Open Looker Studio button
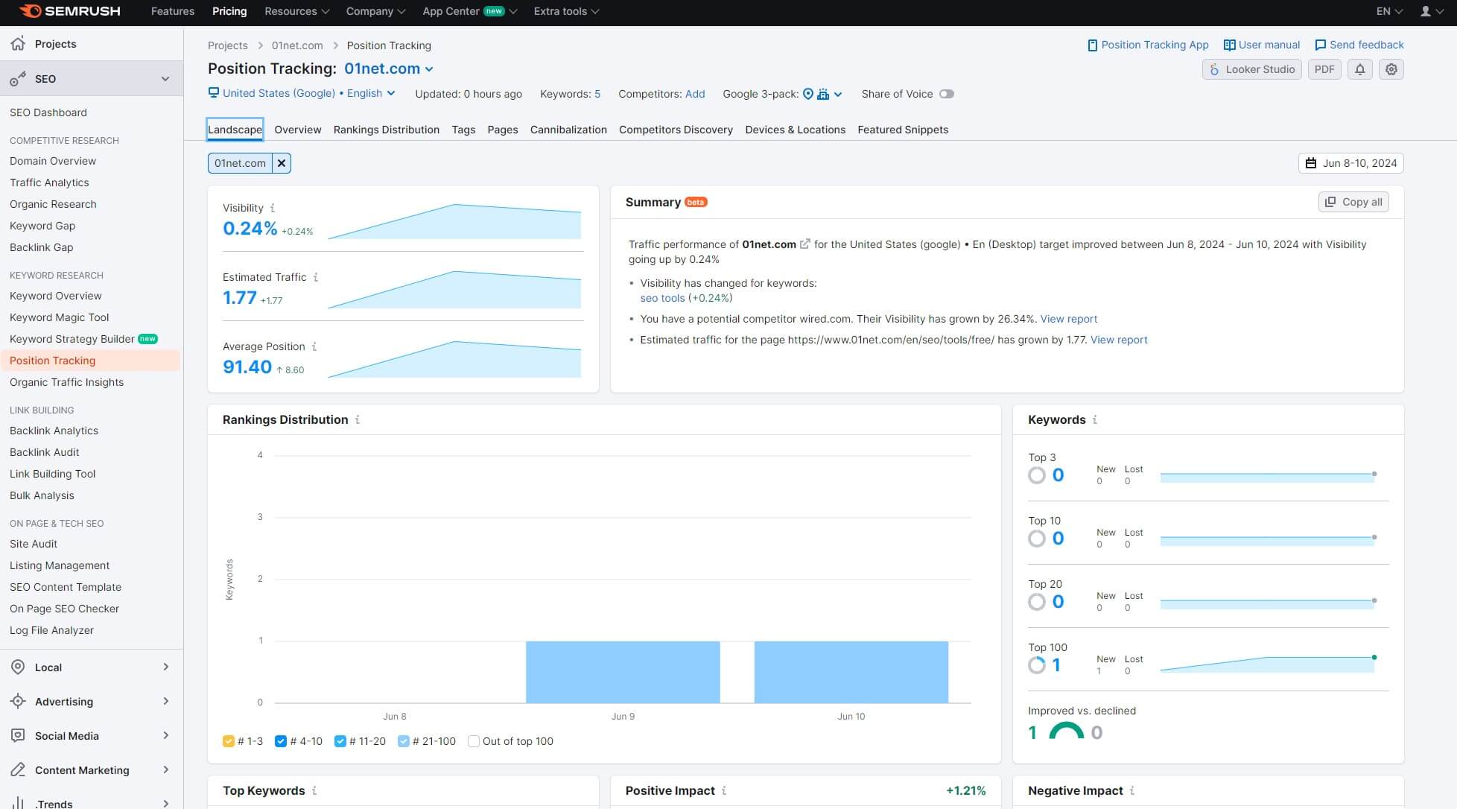Image resolution: width=1457 pixels, height=809 pixels. pyautogui.click(x=1251, y=69)
